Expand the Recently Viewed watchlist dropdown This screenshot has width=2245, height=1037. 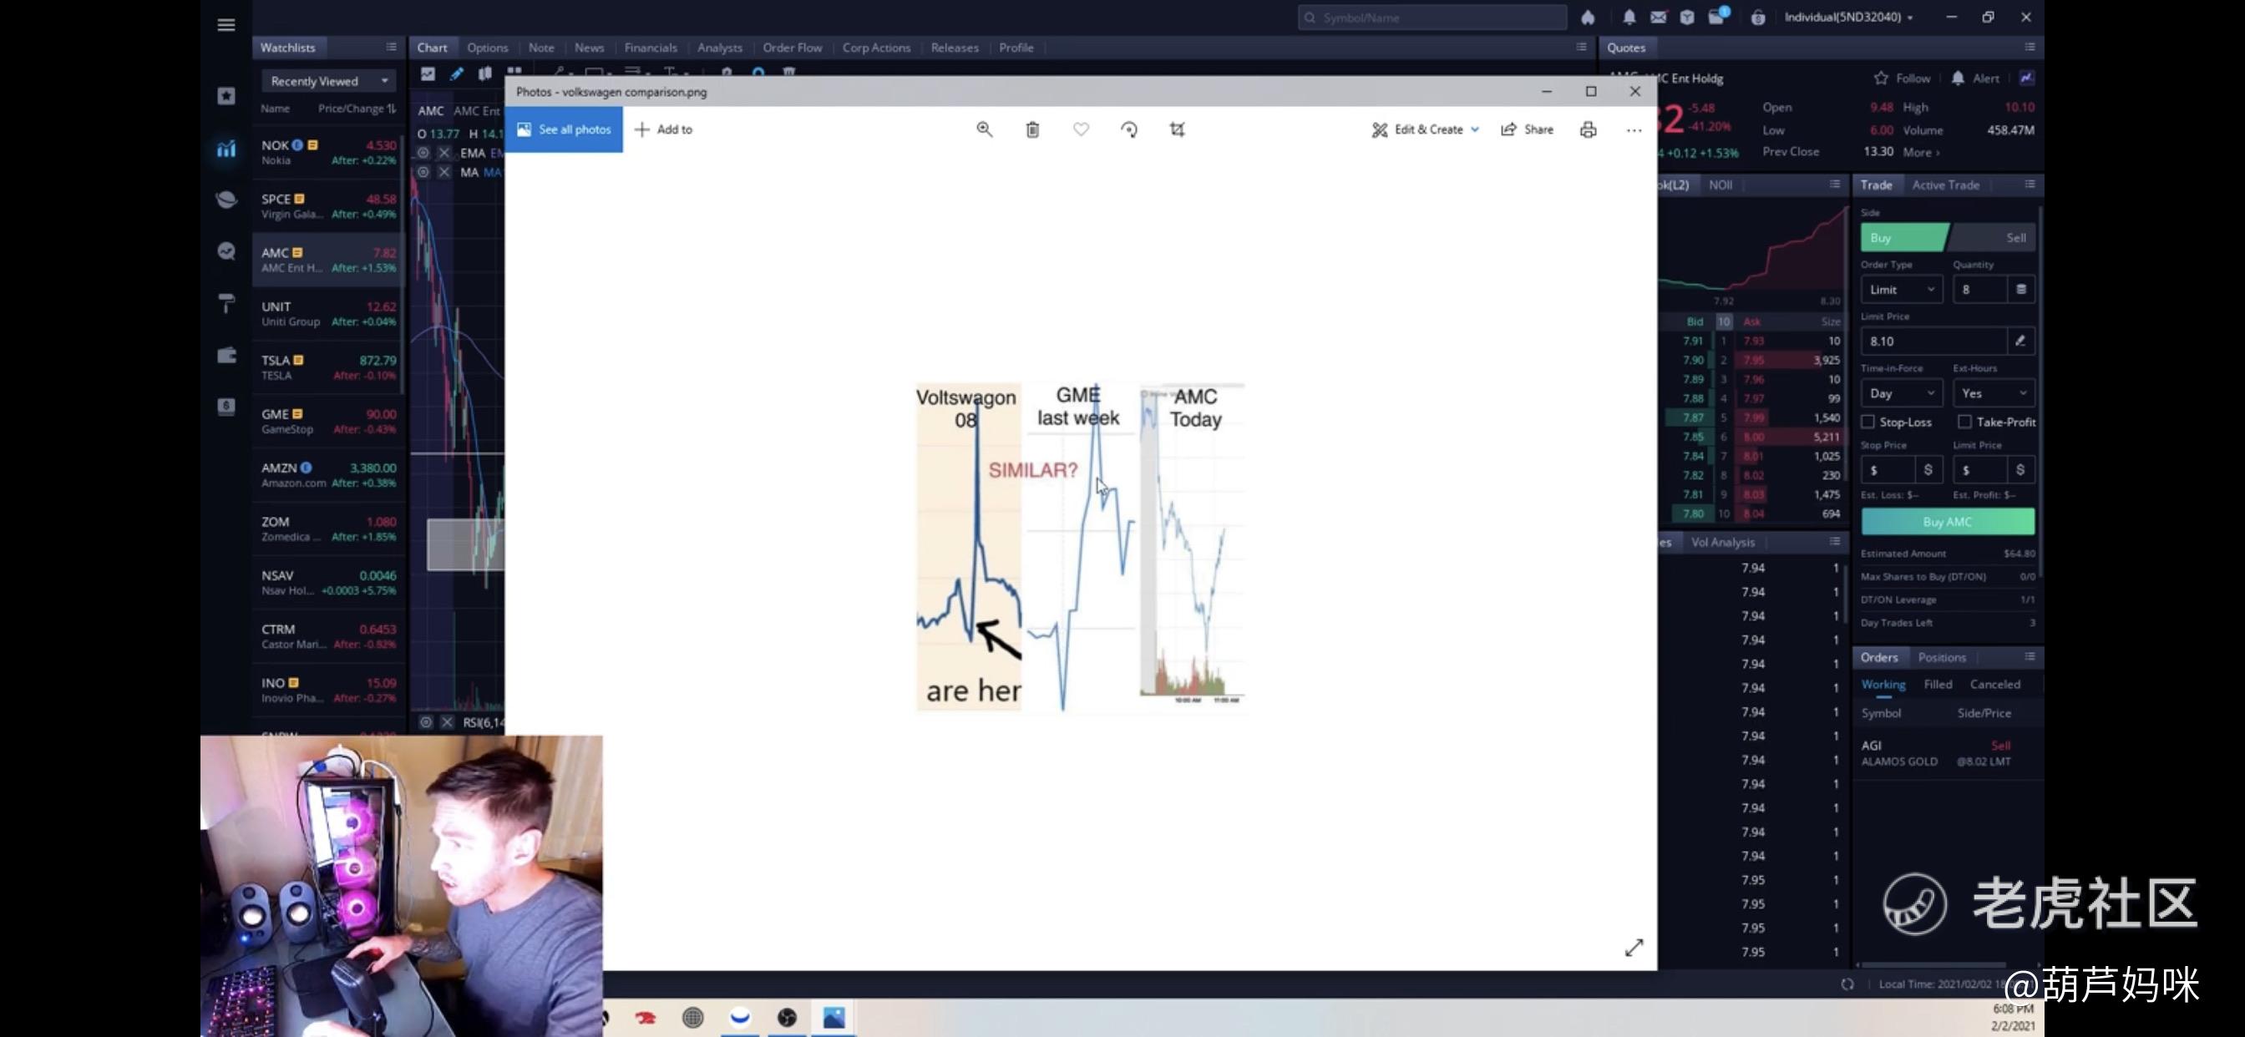pos(327,81)
